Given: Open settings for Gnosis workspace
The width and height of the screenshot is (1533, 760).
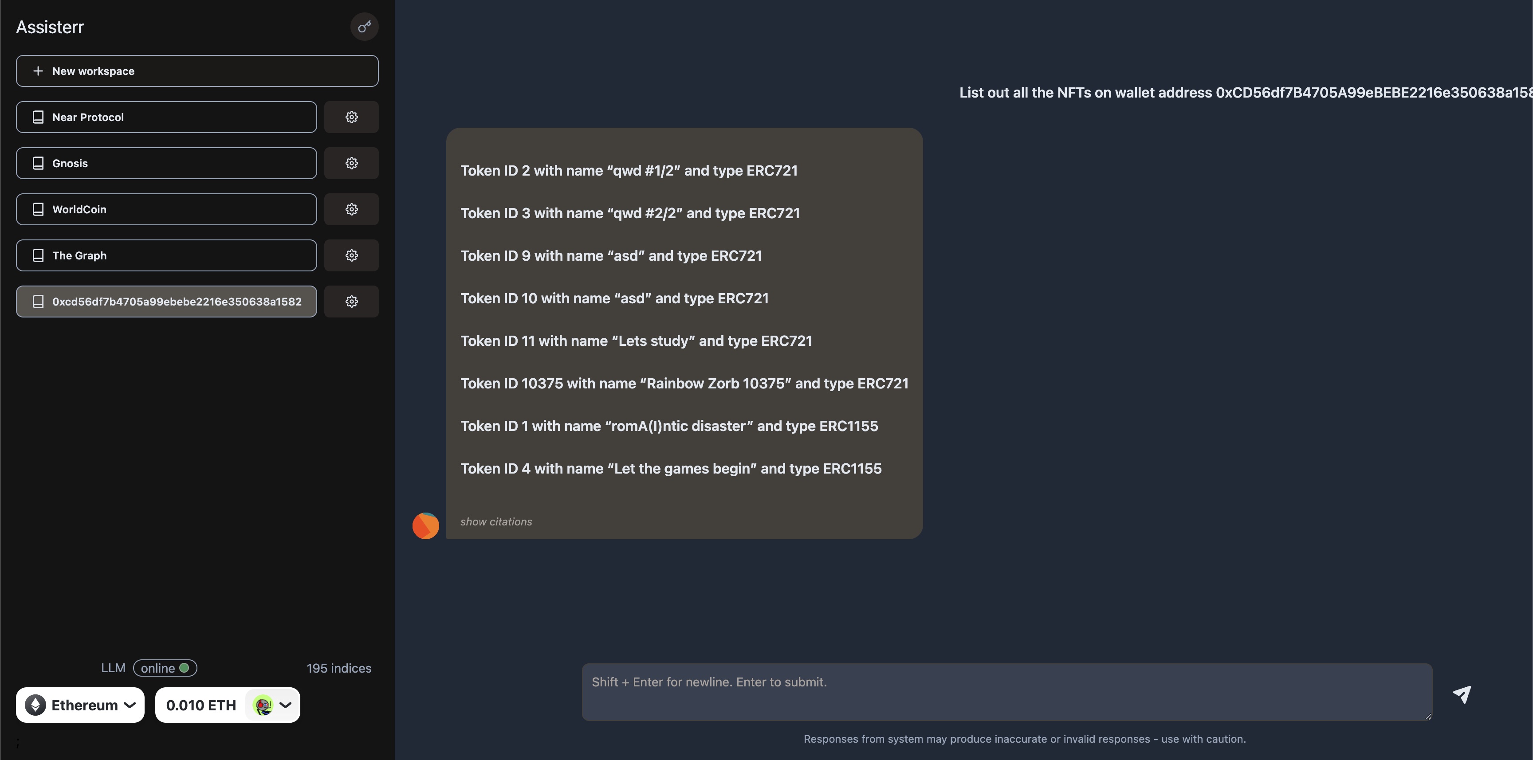Looking at the screenshot, I should (351, 162).
